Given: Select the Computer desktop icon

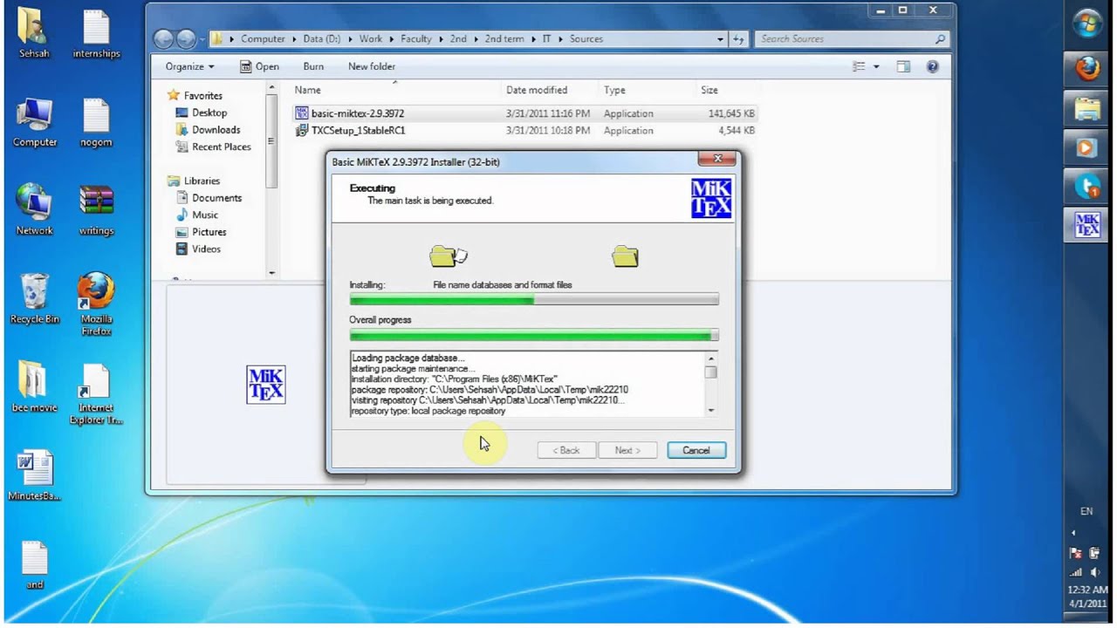Looking at the screenshot, I should pos(35,123).
